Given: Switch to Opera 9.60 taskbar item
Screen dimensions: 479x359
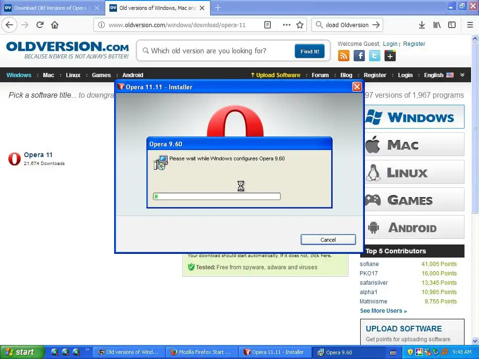Looking at the screenshot, I should pyautogui.click(x=348, y=352).
